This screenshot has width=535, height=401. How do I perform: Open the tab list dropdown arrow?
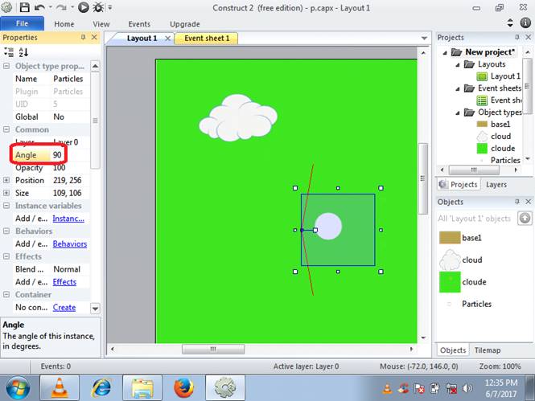424,38
